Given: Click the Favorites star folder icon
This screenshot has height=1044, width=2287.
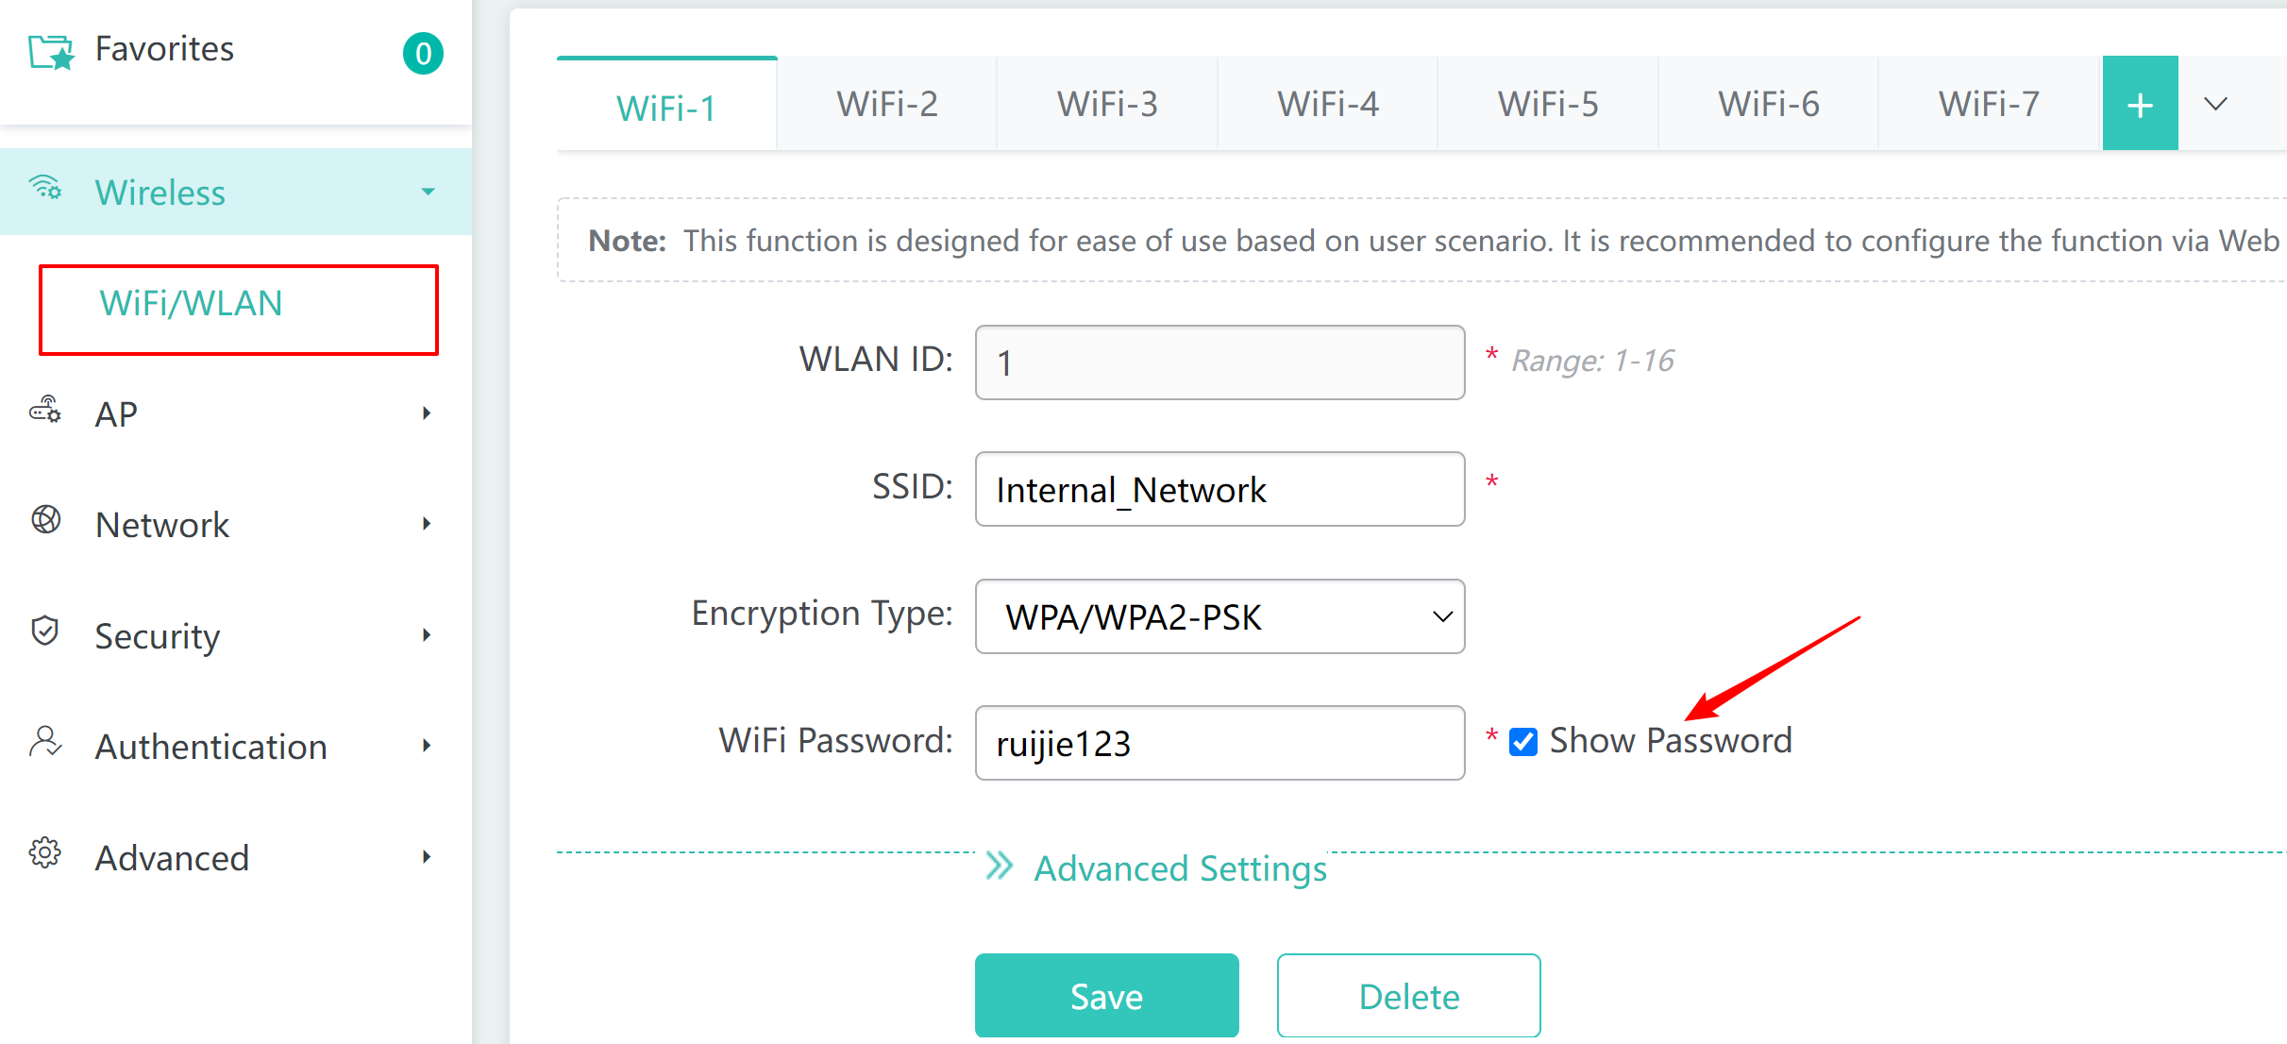Looking at the screenshot, I should [x=51, y=52].
